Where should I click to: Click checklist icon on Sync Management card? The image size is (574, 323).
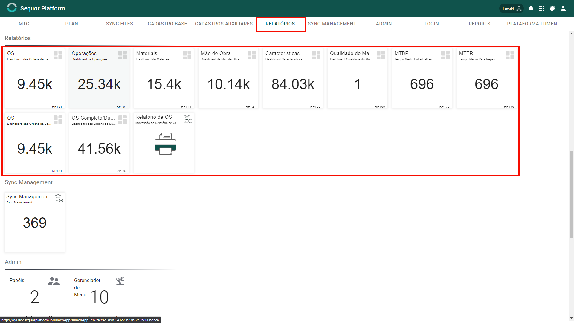coord(59,199)
